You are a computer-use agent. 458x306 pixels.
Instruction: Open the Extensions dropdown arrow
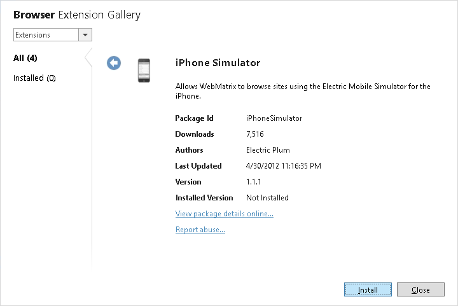pos(85,35)
